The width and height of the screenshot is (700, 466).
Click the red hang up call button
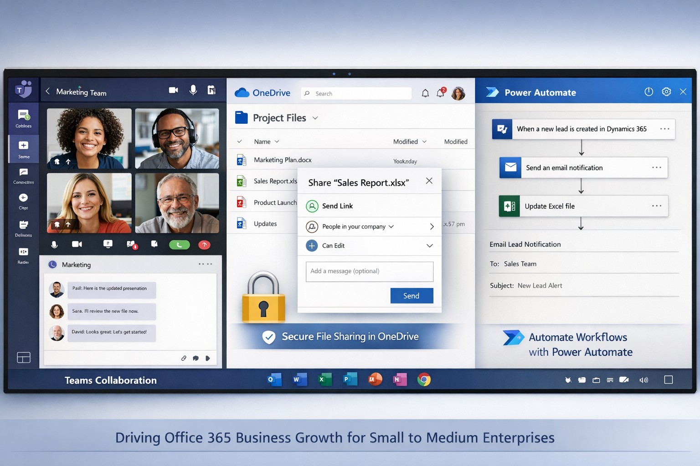(x=204, y=245)
